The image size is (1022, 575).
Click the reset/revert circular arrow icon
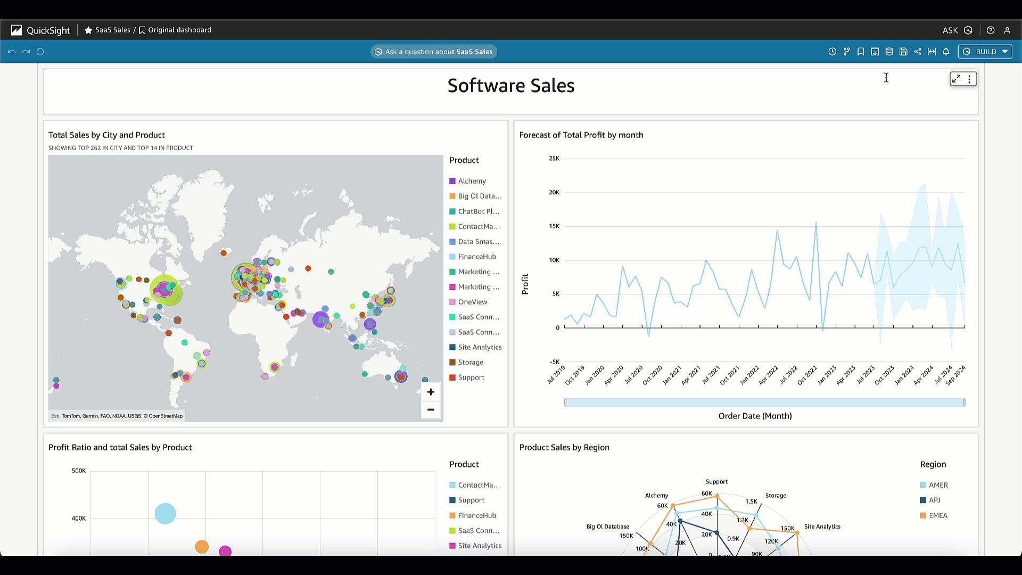(40, 52)
